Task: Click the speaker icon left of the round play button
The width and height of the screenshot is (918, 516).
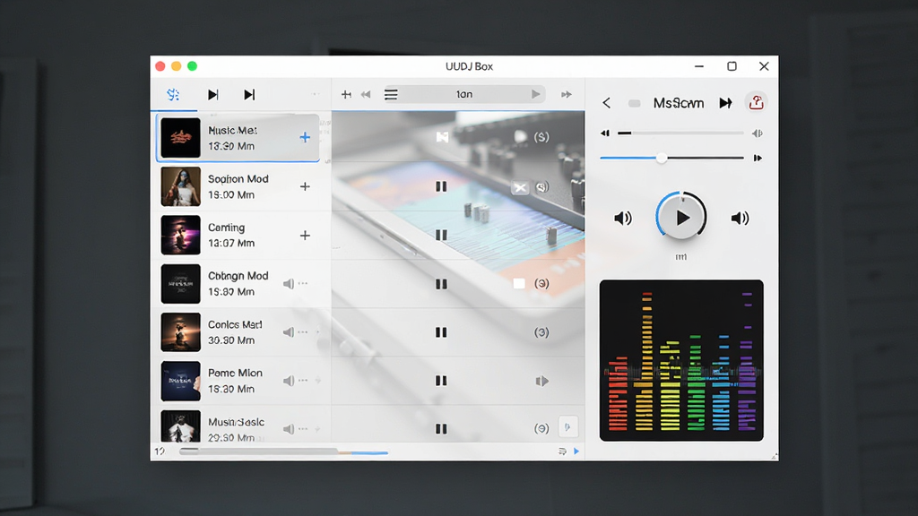Action: 623,219
